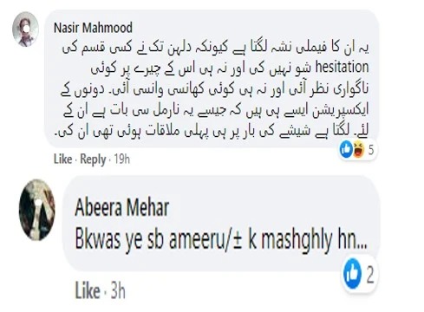Open the reaction count showing 5
The height and width of the screenshot is (312, 424).
click(371, 150)
